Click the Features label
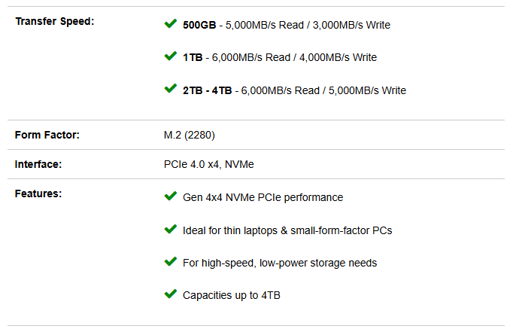Screen dimensions: 513x332 pos(38,193)
